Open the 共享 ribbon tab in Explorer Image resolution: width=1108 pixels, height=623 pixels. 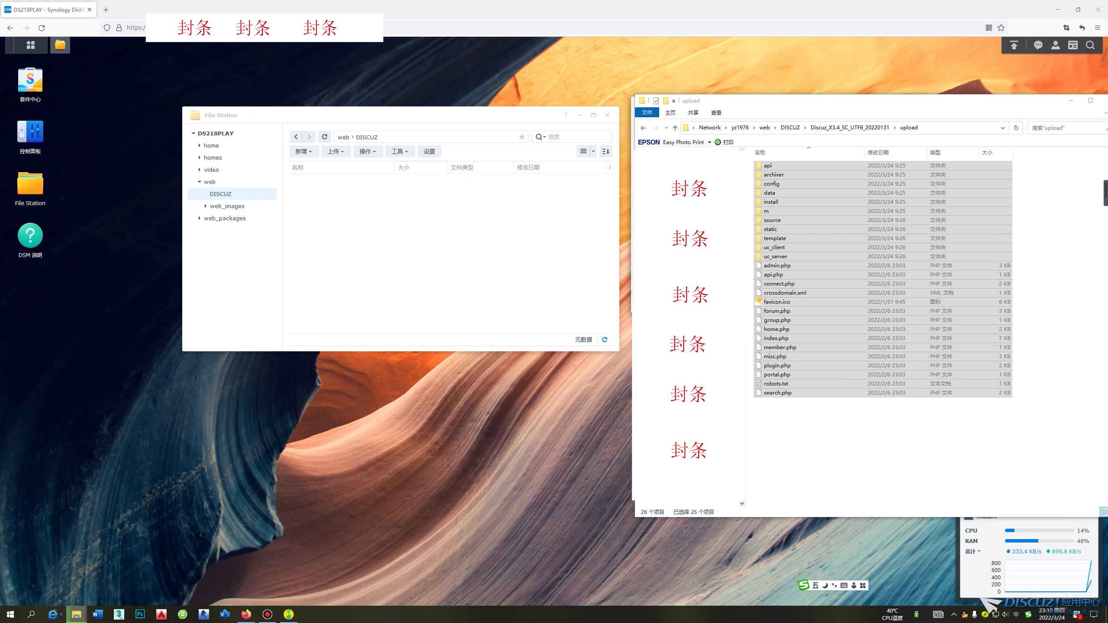click(693, 112)
